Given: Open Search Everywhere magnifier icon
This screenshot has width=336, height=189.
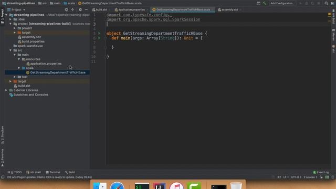Looking at the screenshot, I should pyautogui.click(x=326, y=3).
